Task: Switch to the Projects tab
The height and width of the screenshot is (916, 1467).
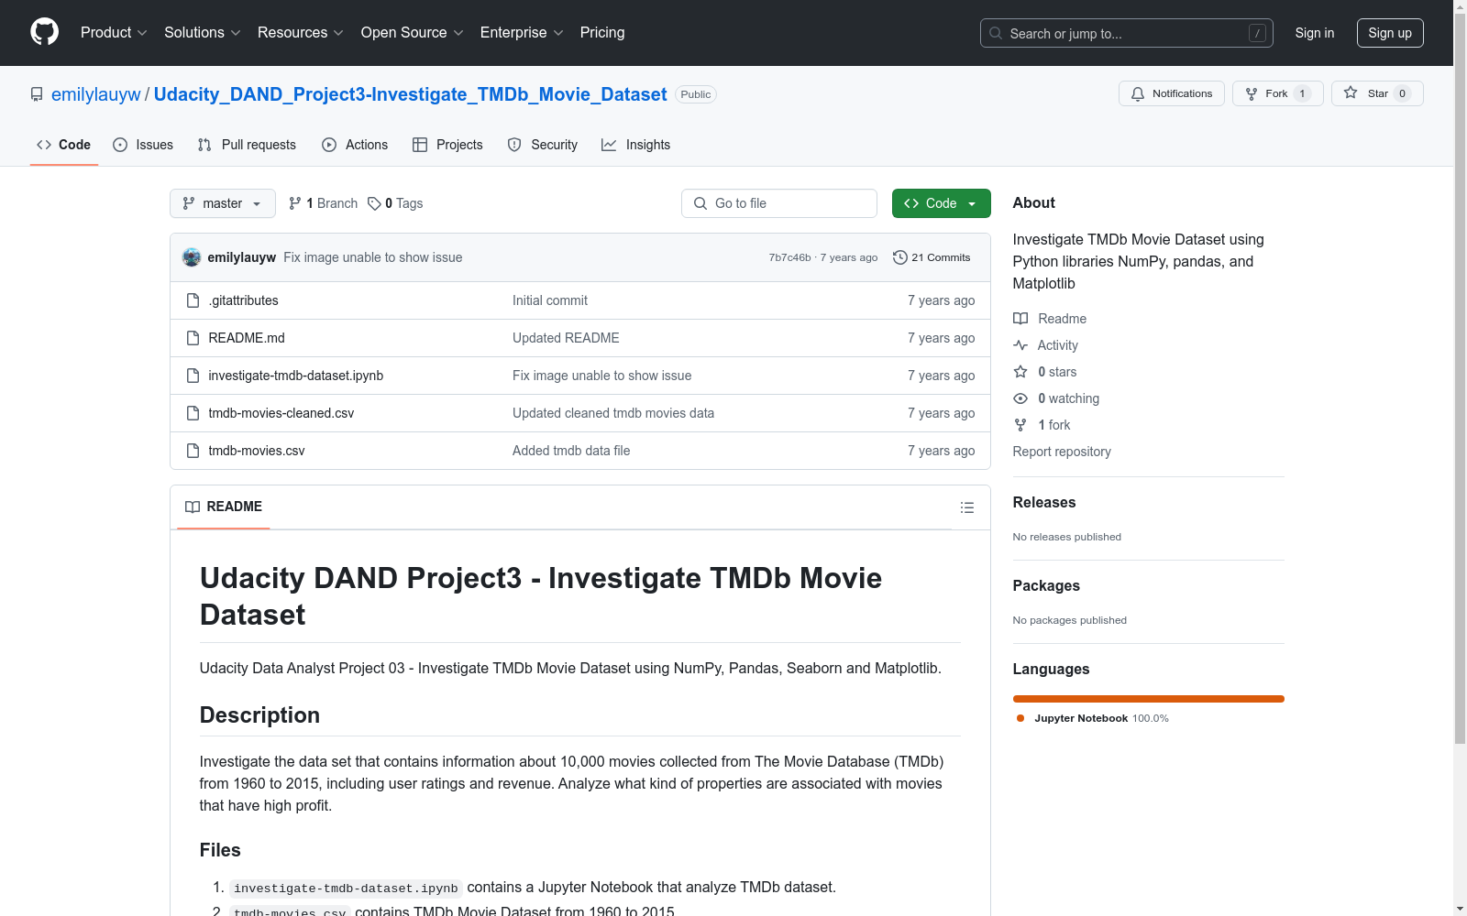Action: click(x=447, y=145)
